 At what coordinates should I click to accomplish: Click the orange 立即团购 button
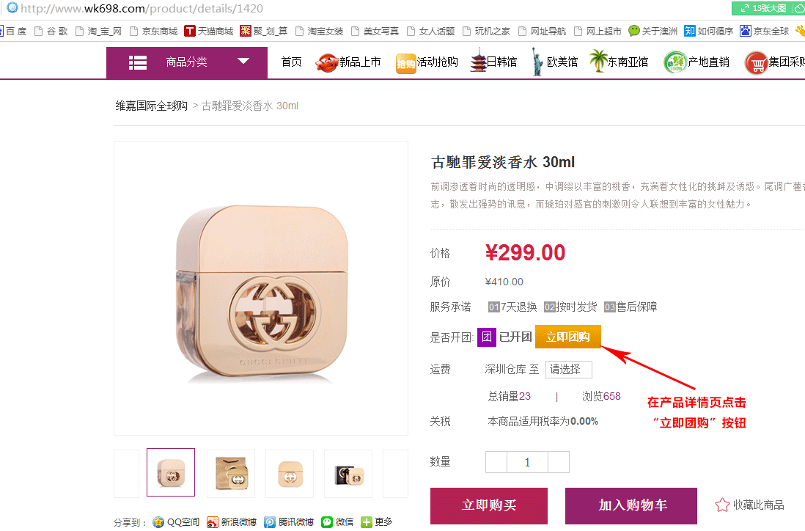pyautogui.click(x=567, y=337)
